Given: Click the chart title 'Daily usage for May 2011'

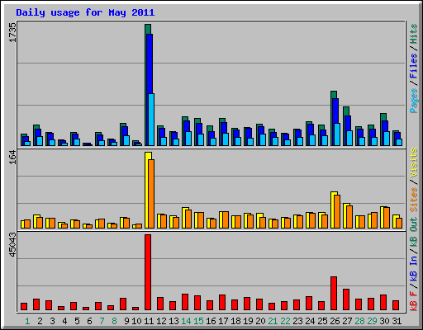Looking at the screenshot, I should [85, 12].
